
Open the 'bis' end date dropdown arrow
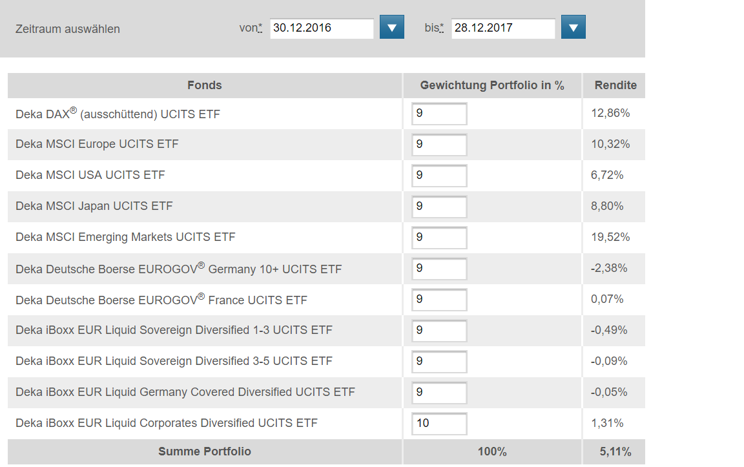pos(573,28)
